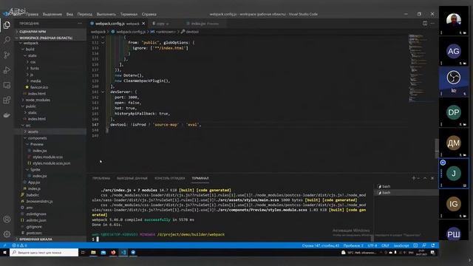The height and width of the screenshot is (266, 473).
Task: Click the line and column status item
Action: click(x=320, y=245)
